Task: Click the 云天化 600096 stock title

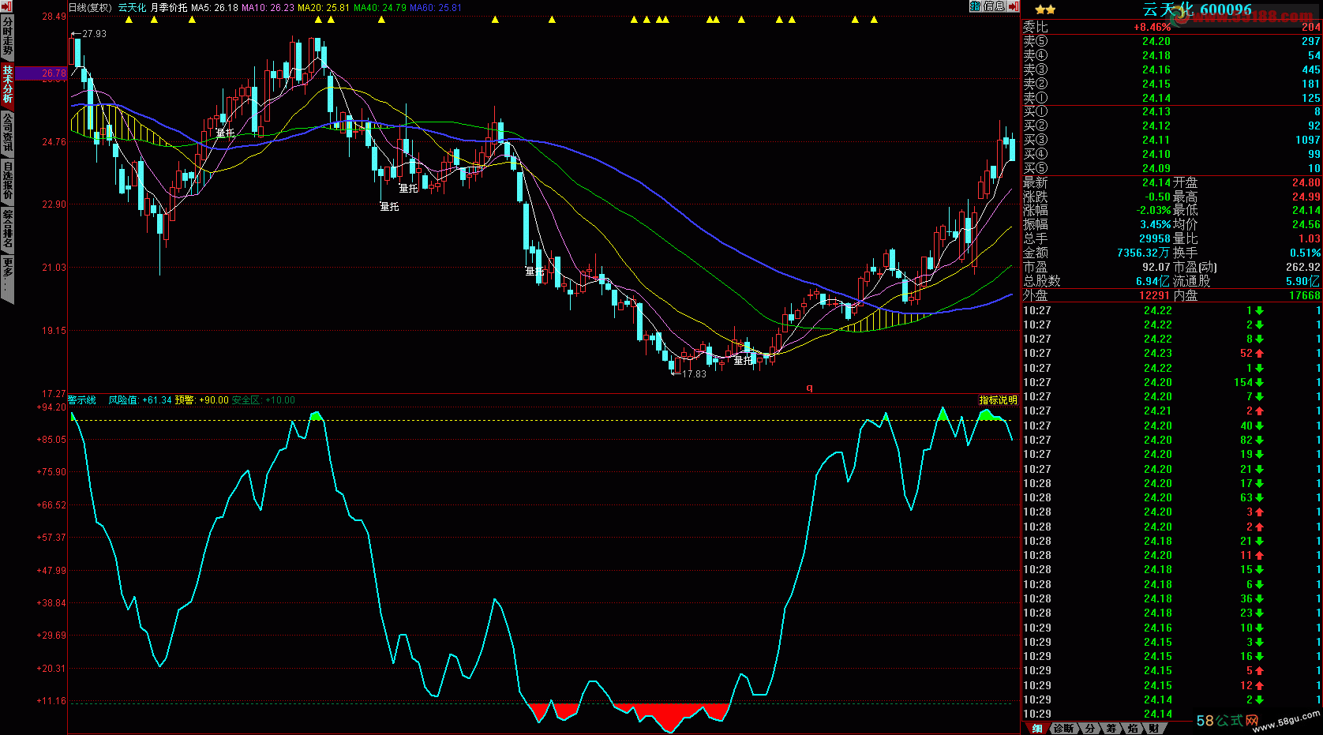Action: (1197, 9)
